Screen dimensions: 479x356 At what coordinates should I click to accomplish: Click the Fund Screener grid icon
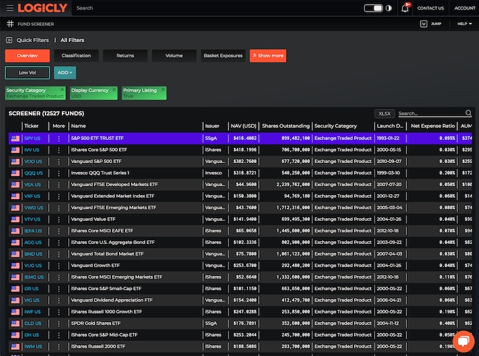(x=10, y=24)
